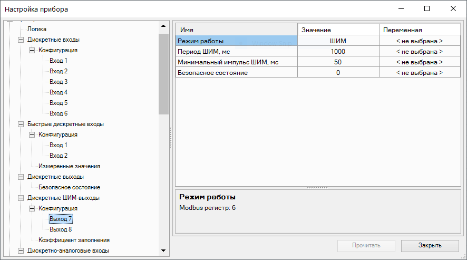This screenshot has width=467, height=260.
Task: Click the Логика tree item
Action: pyautogui.click(x=36, y=29)
